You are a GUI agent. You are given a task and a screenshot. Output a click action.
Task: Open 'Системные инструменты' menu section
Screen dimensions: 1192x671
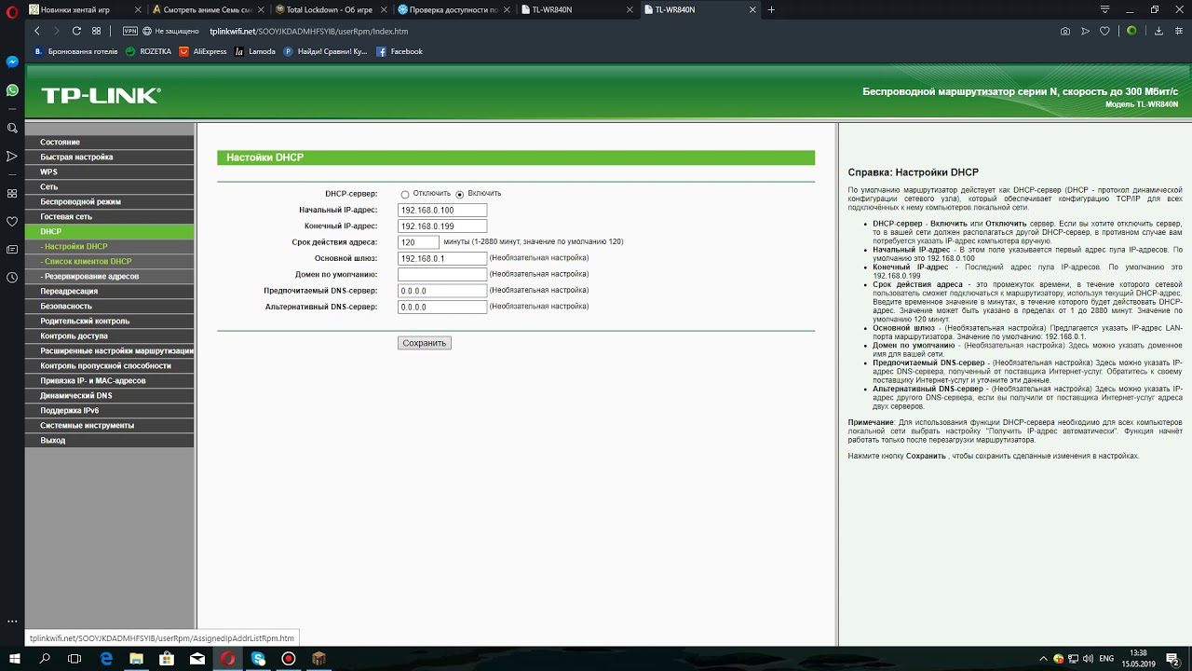(110, 425)
